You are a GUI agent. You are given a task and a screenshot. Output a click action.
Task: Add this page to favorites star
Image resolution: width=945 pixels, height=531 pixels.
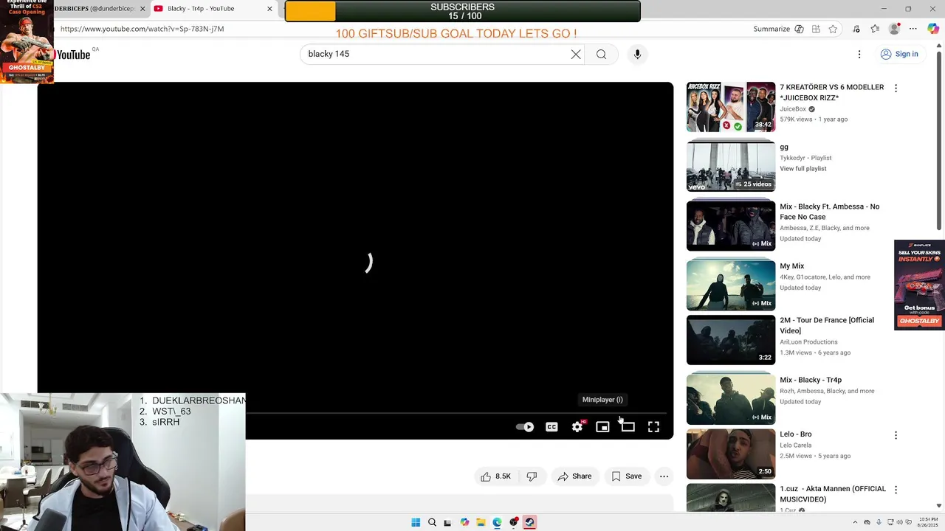coord(833,29)
